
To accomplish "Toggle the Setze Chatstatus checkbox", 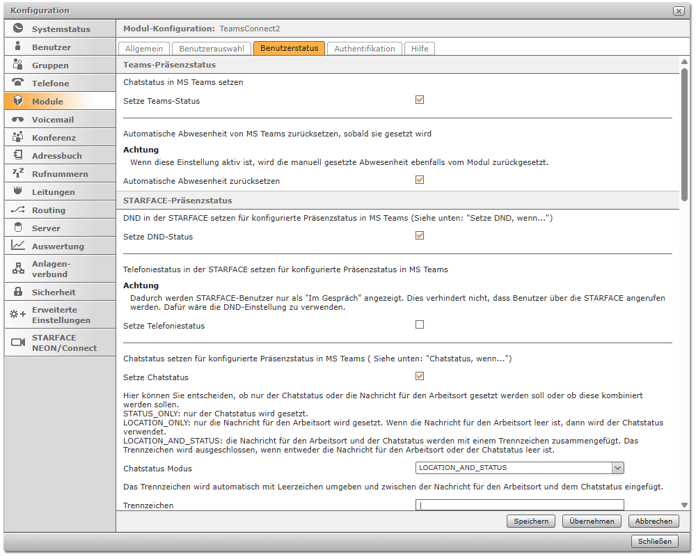I will click(420, 376).
